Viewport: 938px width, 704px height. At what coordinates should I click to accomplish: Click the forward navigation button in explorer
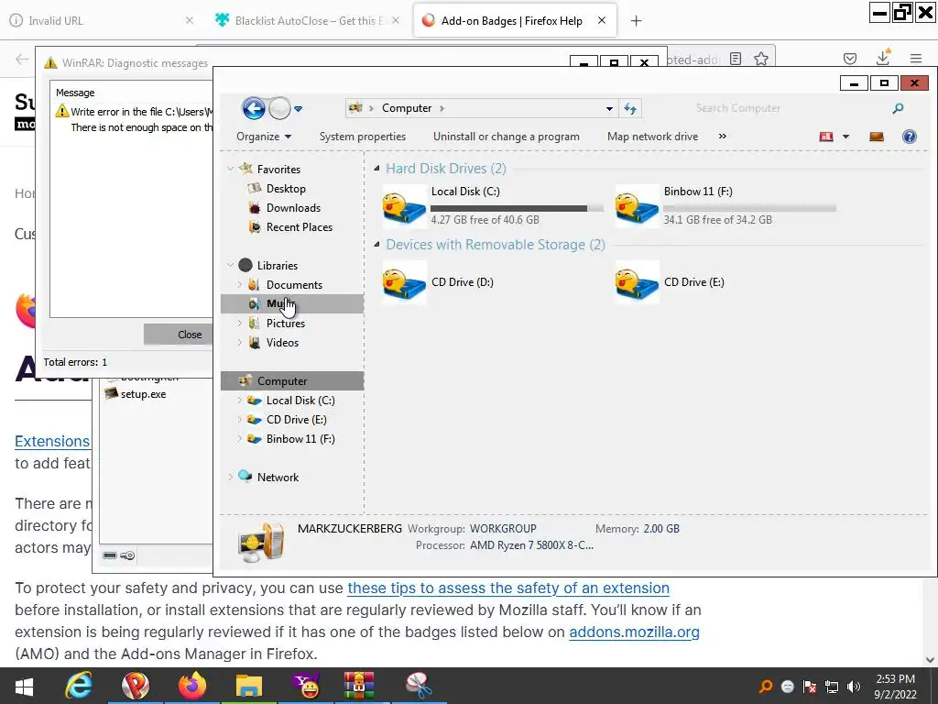[x=279, y=108]
